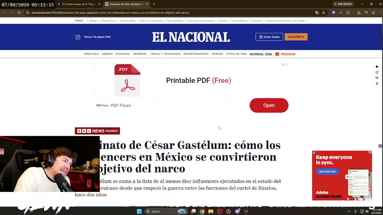Viewport: 383px width, 215px height.
Task: Click the bookmark-add icon in the side toolbar
Action: point(377,72)
